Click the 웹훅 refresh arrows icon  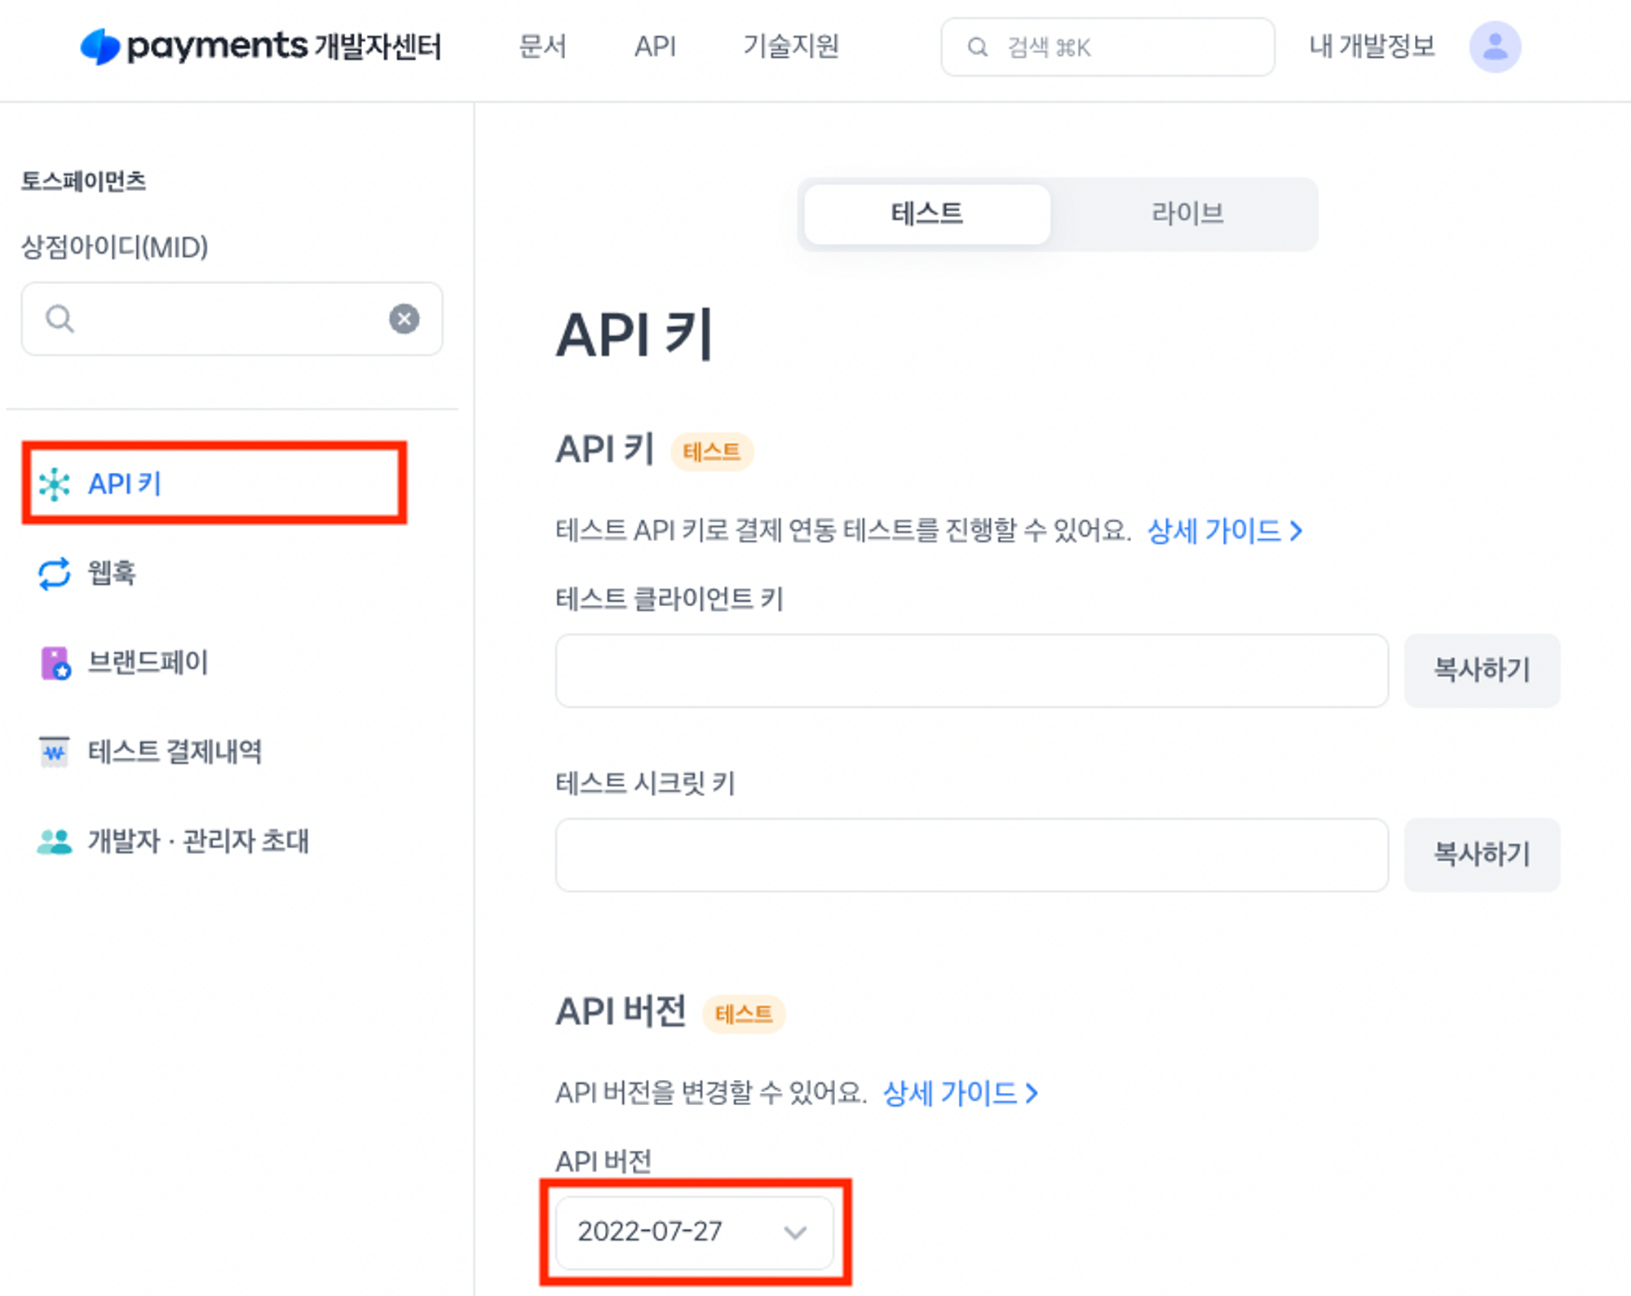[55, 573]
